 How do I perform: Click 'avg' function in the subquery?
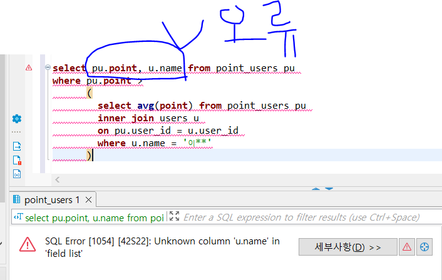145,106
